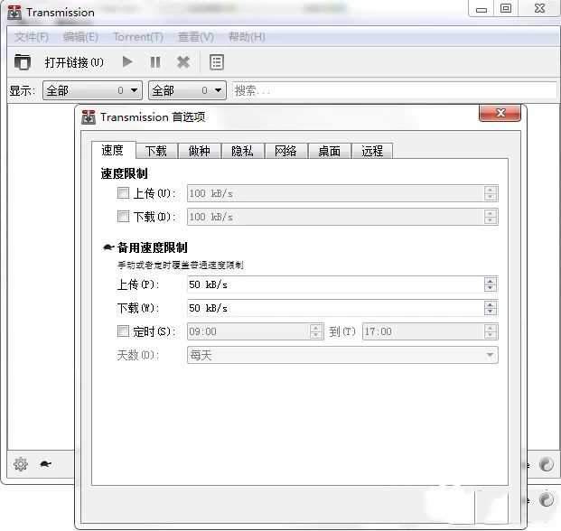Expand the first 全部 filter dropdown
The image size is (561, 531).
point(92,90)
